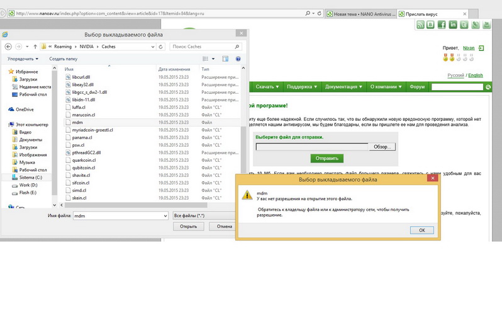Toggle the preview pane icon
The height and width of the screenshot is (328, 502).
pyautogui.click(x=225, y=59)
